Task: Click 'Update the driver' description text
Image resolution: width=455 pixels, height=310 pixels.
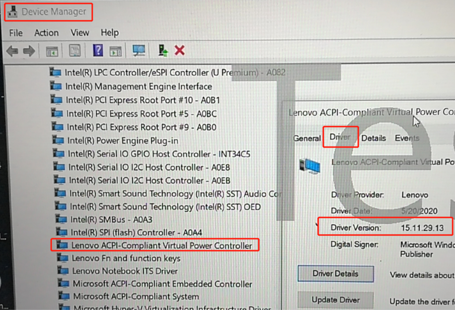Action: pyautogui.click(x=422, y=302)
